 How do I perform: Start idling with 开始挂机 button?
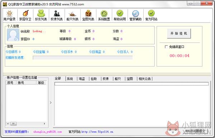point(179,34)
